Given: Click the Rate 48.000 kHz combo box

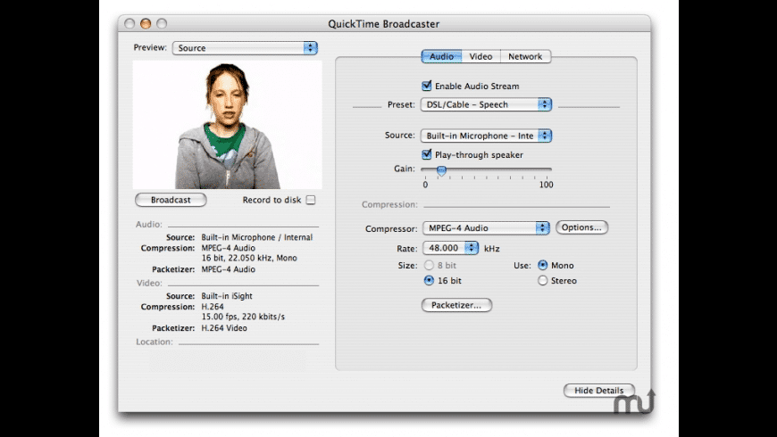Looking at the screenshot, I should pyautogui.click(x=450, y=248).
